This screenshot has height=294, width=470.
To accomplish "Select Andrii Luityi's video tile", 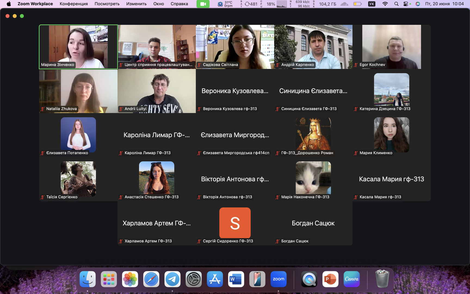I will [x=157, y=91].
